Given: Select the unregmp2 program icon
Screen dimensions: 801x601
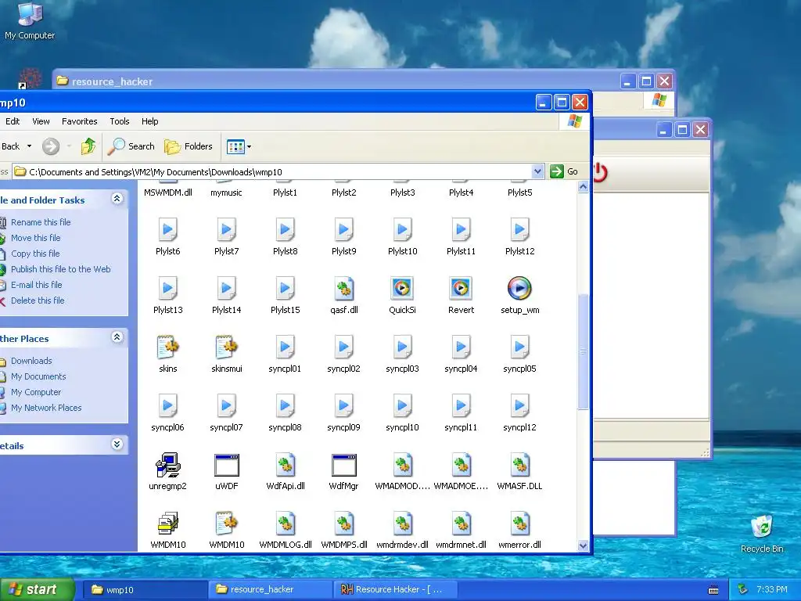Looking at the screenshot, I should [167, 465].
